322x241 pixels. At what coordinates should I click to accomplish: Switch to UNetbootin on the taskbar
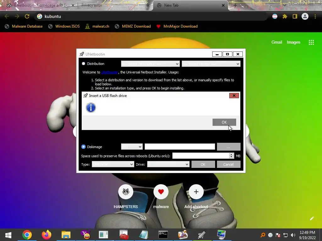(202, 235)
